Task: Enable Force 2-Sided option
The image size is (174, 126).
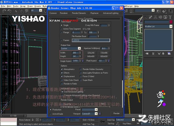Action: click(x=81, y=76)
